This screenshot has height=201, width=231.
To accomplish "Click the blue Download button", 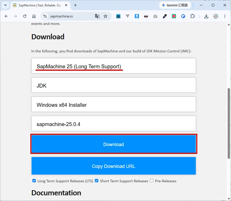I will (x=114, y=144).
